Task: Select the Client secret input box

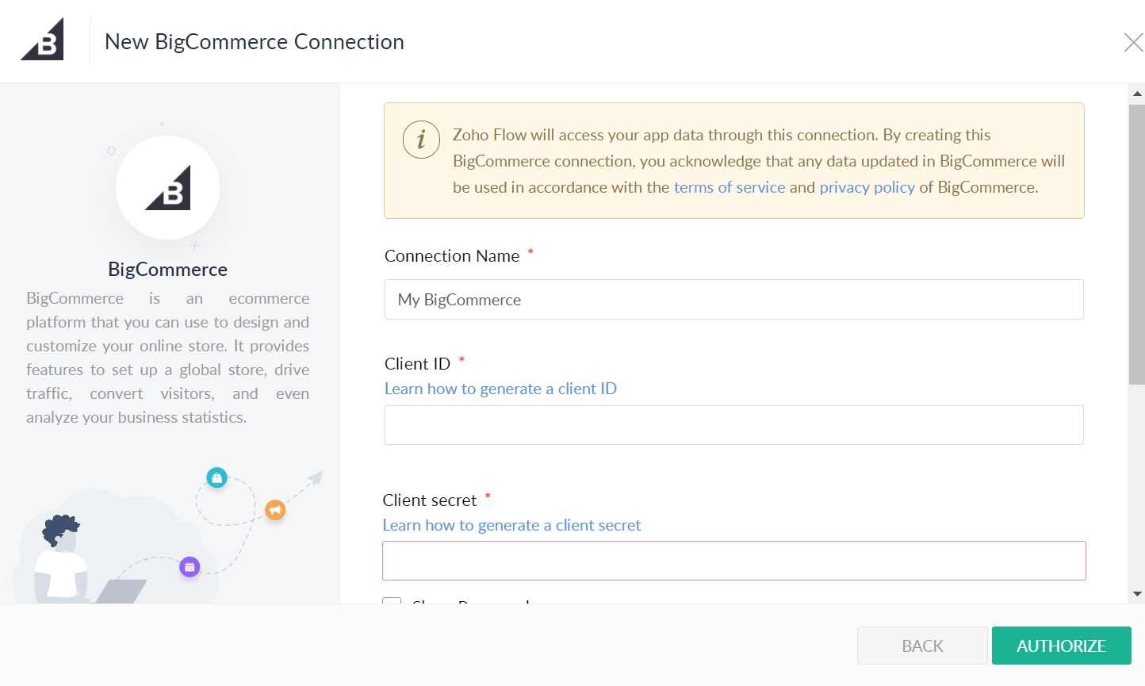Action: coord(733,561)
